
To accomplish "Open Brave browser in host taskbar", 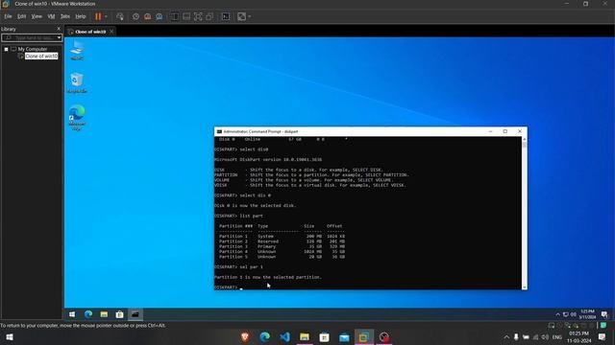I will click(245, 336).
